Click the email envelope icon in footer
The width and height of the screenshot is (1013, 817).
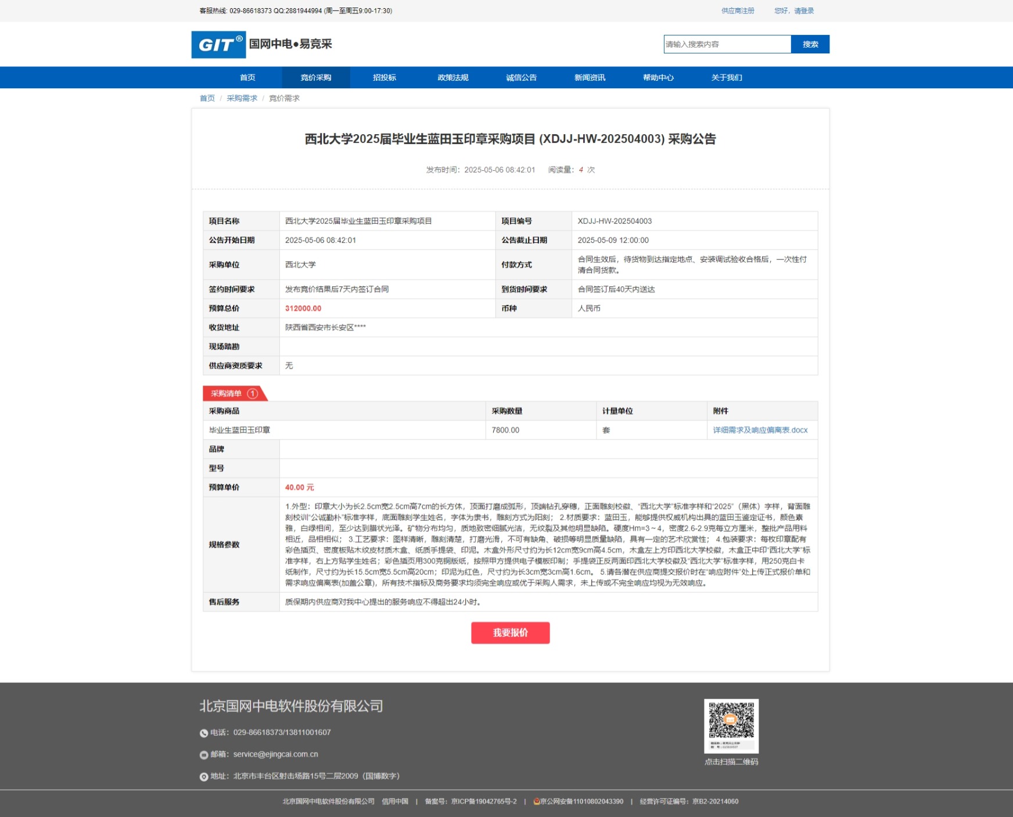pyautogui.click(x=204, y=755)
